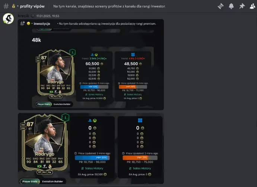Switch to upper Evolution Builder tab

[62, 104]
